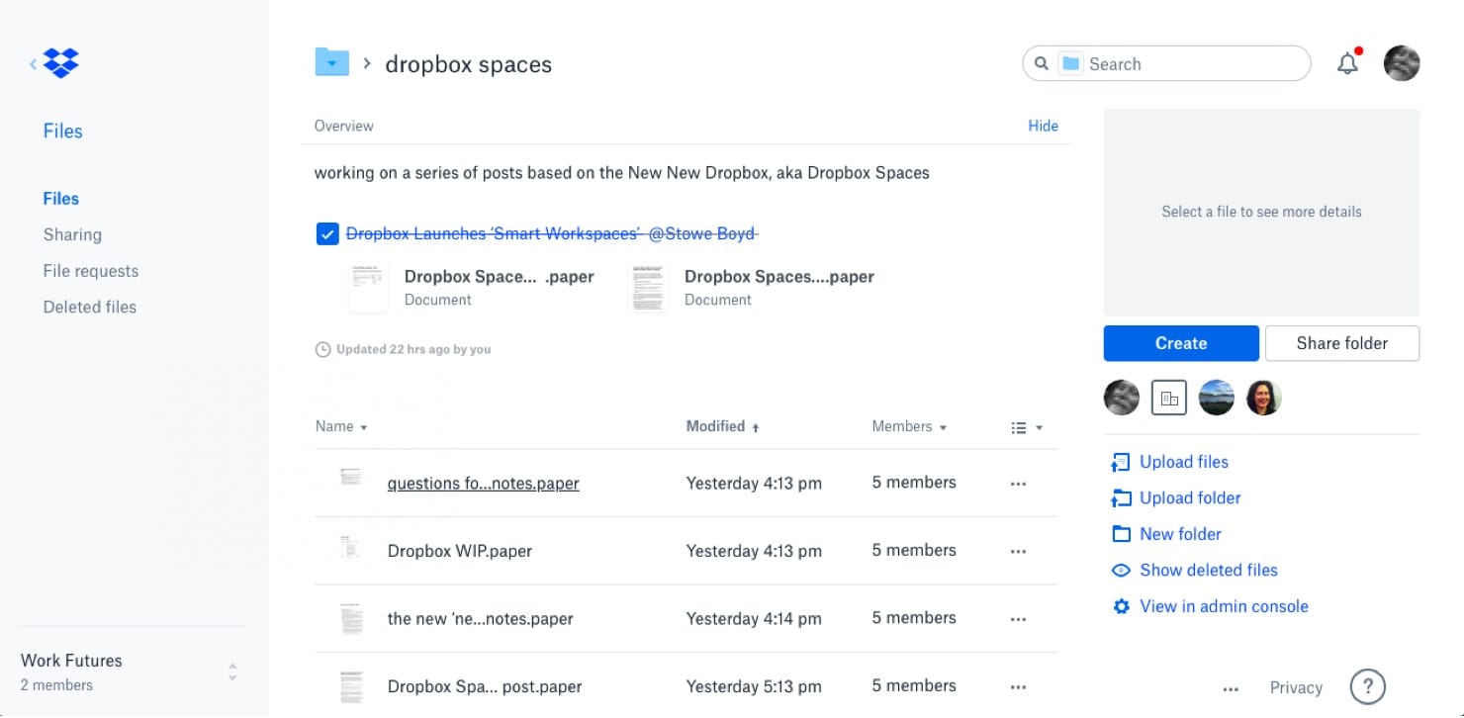
Task: Click the Share folder button
Action: point(1341,343)
